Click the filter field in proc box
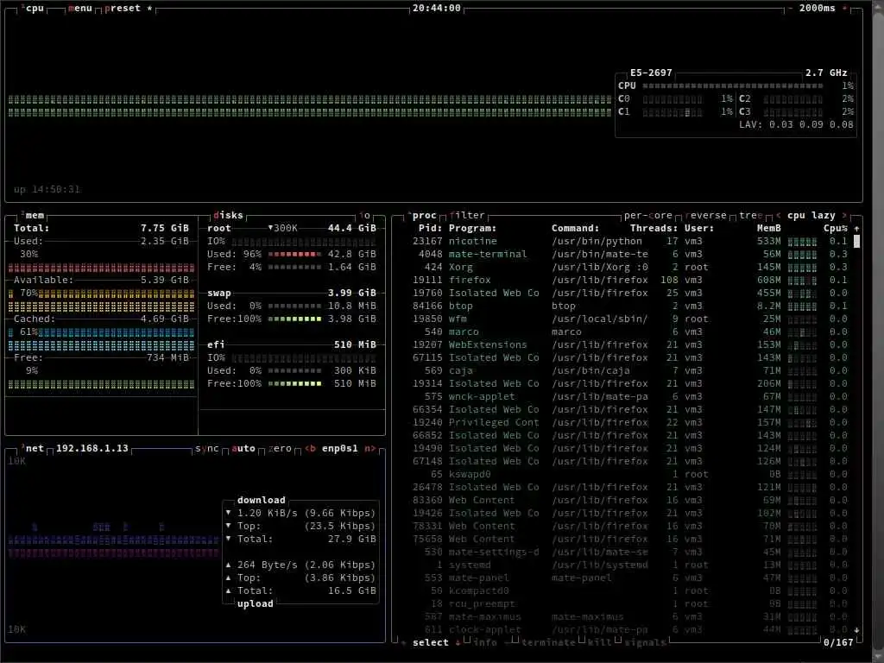This screenshot has height=663, width=884. point(467,215)
